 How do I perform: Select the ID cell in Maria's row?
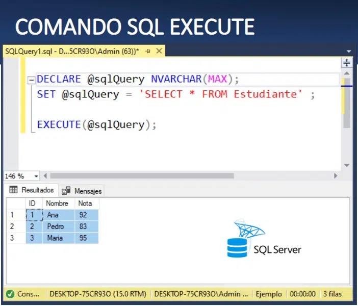(x=34, y=238)
